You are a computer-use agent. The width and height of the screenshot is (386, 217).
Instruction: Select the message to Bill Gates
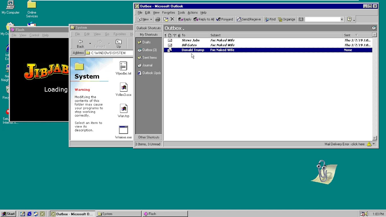pyautogui.click(x=268, y=45)
